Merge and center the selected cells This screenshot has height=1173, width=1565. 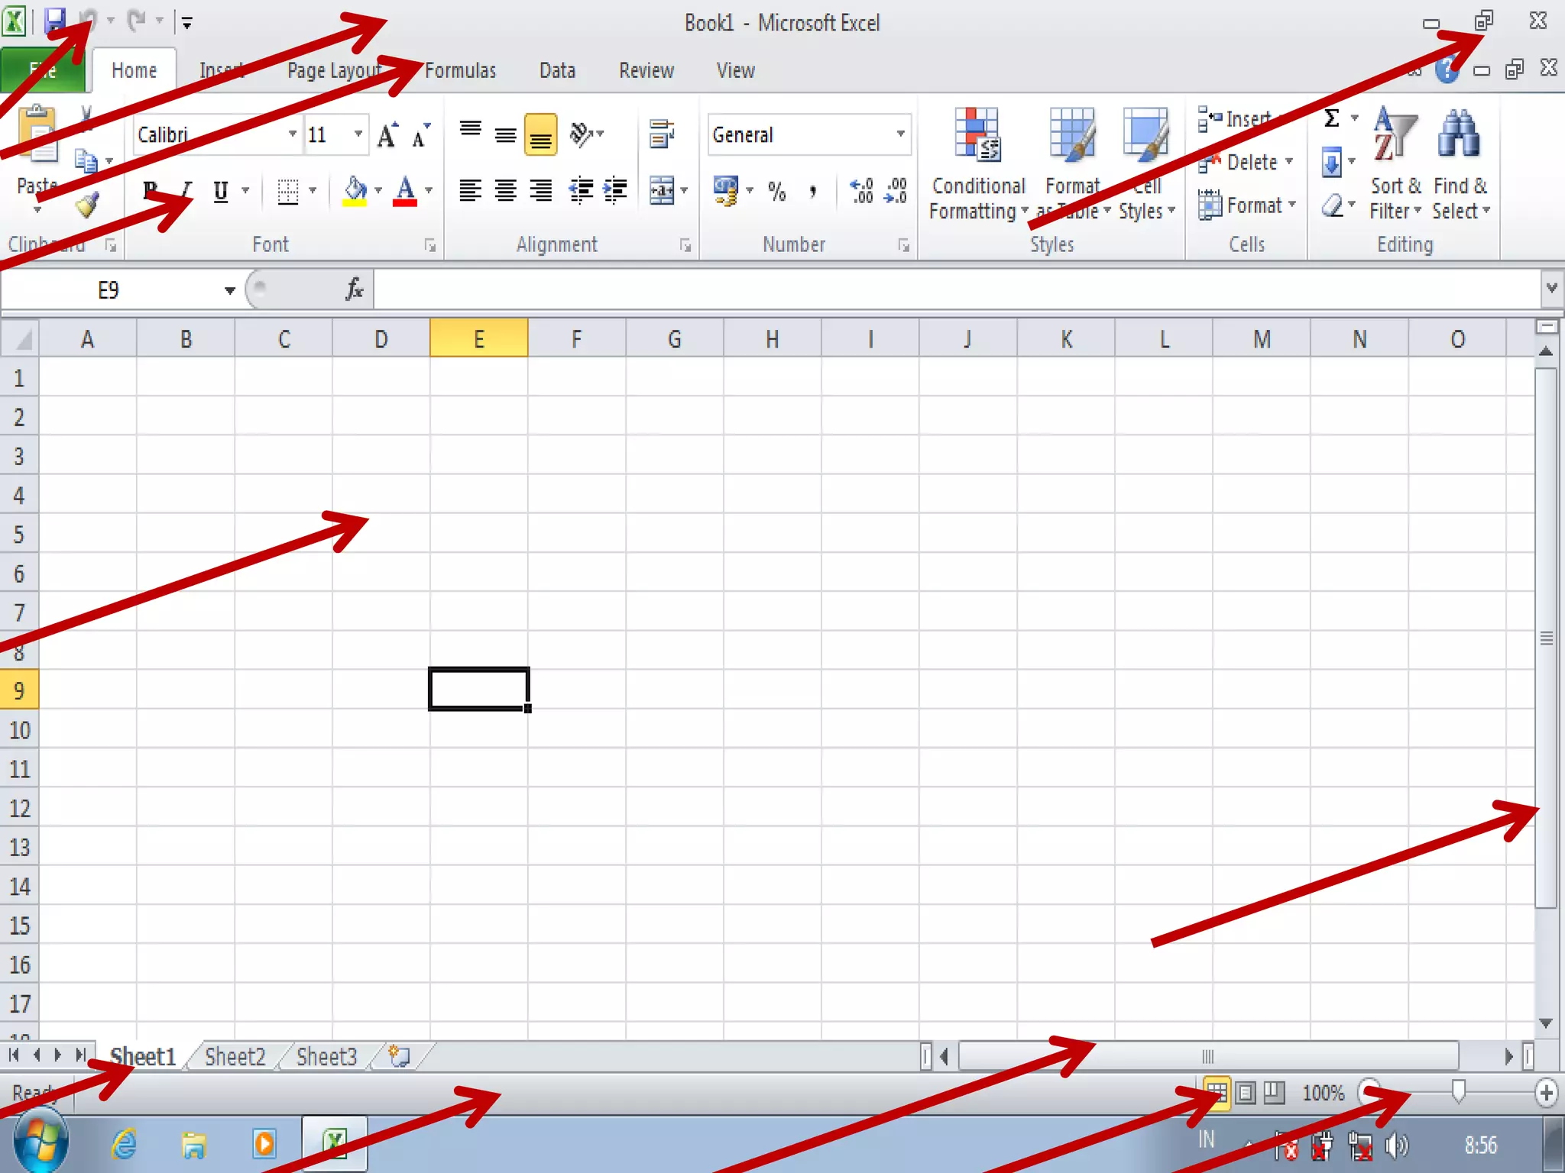pos(662,190)
